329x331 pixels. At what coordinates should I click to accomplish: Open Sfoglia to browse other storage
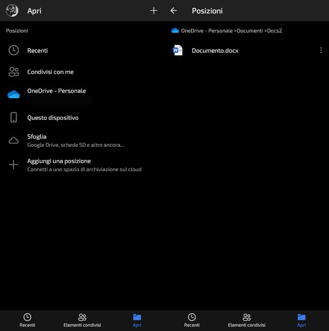(x=82, y=140)
